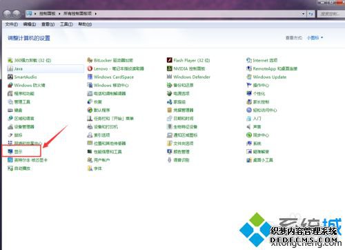Open the 文件(F) menu
This screenshot has height=250, width=345.
point(12,24)
